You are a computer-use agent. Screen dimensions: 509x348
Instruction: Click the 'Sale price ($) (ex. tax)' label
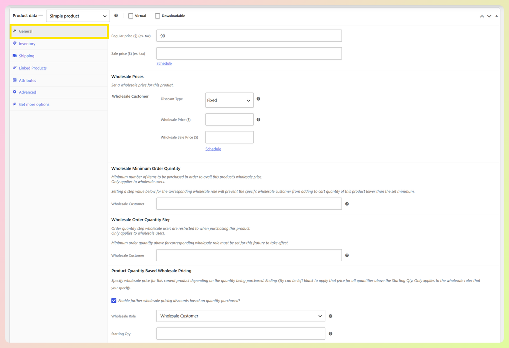click(128, 54)
